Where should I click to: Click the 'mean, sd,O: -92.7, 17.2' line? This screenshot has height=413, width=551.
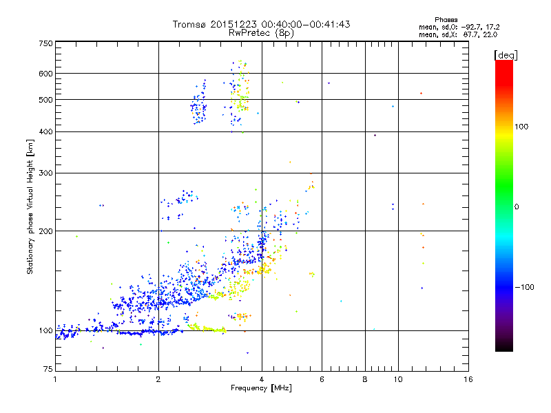pyautogui.click(x=459, y=28)
